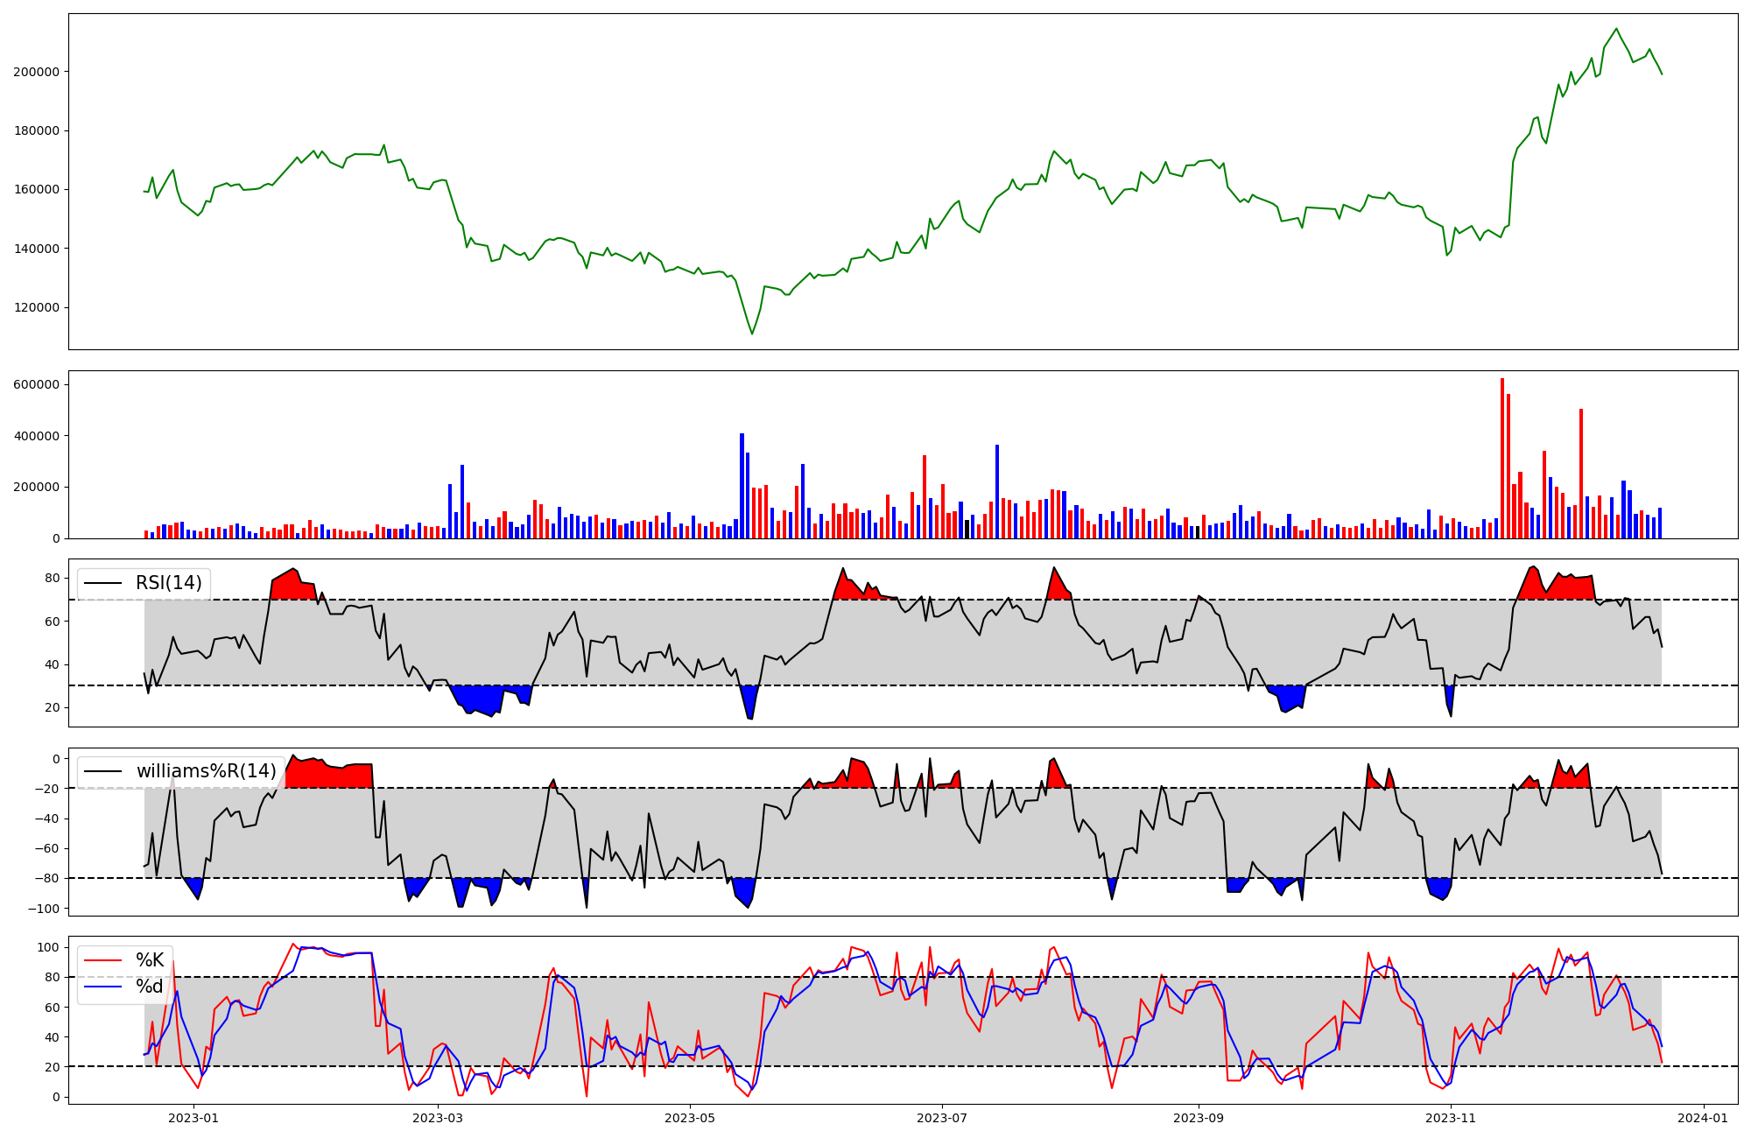Click the 120000 price axis label
This screenshot has width=1751, height=1138.
click(x=36, y=307)
